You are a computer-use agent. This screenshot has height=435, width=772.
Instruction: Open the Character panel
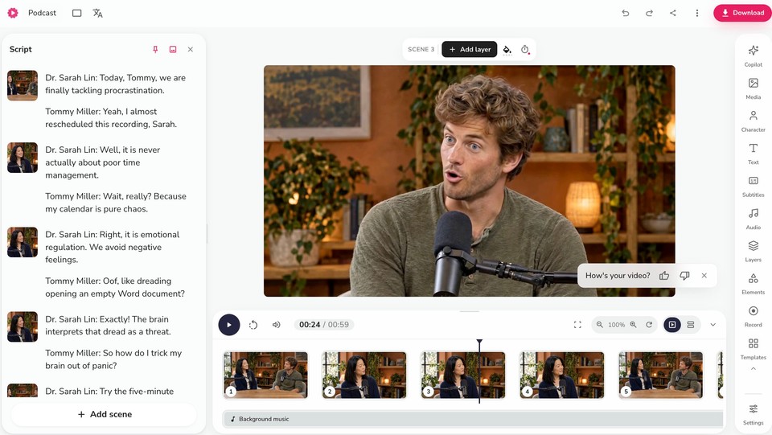coord(753,121)
